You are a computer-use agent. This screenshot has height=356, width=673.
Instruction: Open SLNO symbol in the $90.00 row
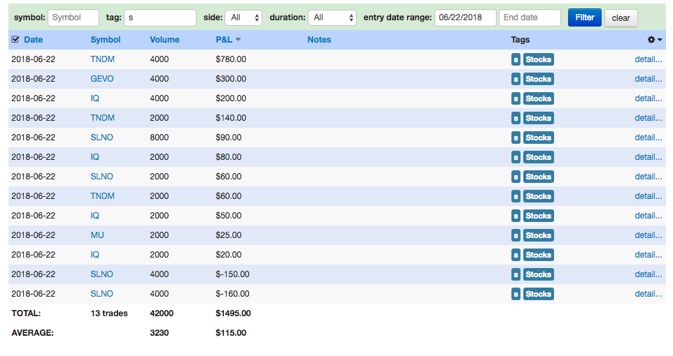click(x=101, y=138)
